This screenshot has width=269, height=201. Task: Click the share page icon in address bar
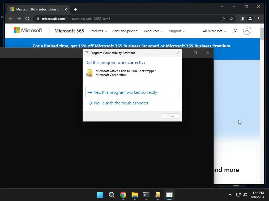pyautogui.click(x=223, y=19)
